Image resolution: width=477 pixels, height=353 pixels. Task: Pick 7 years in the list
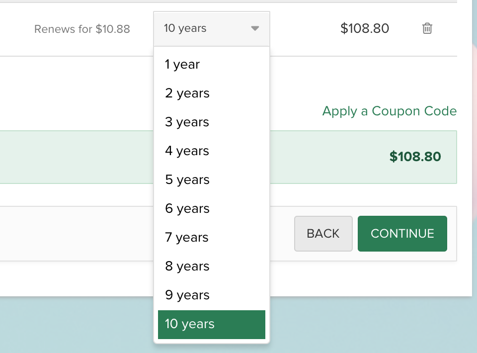[187, 238]
